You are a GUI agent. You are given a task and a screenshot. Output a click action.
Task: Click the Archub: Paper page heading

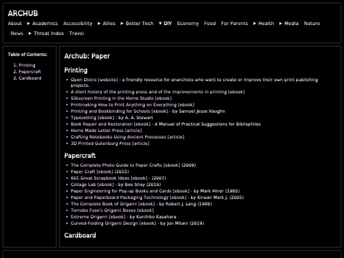pyautogui.click(x=87, y=56)
